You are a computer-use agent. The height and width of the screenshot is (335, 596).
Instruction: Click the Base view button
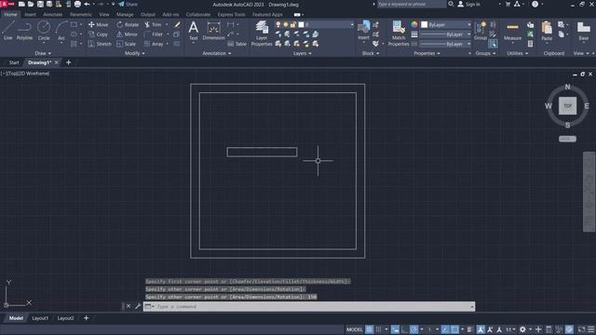(584, 31)
